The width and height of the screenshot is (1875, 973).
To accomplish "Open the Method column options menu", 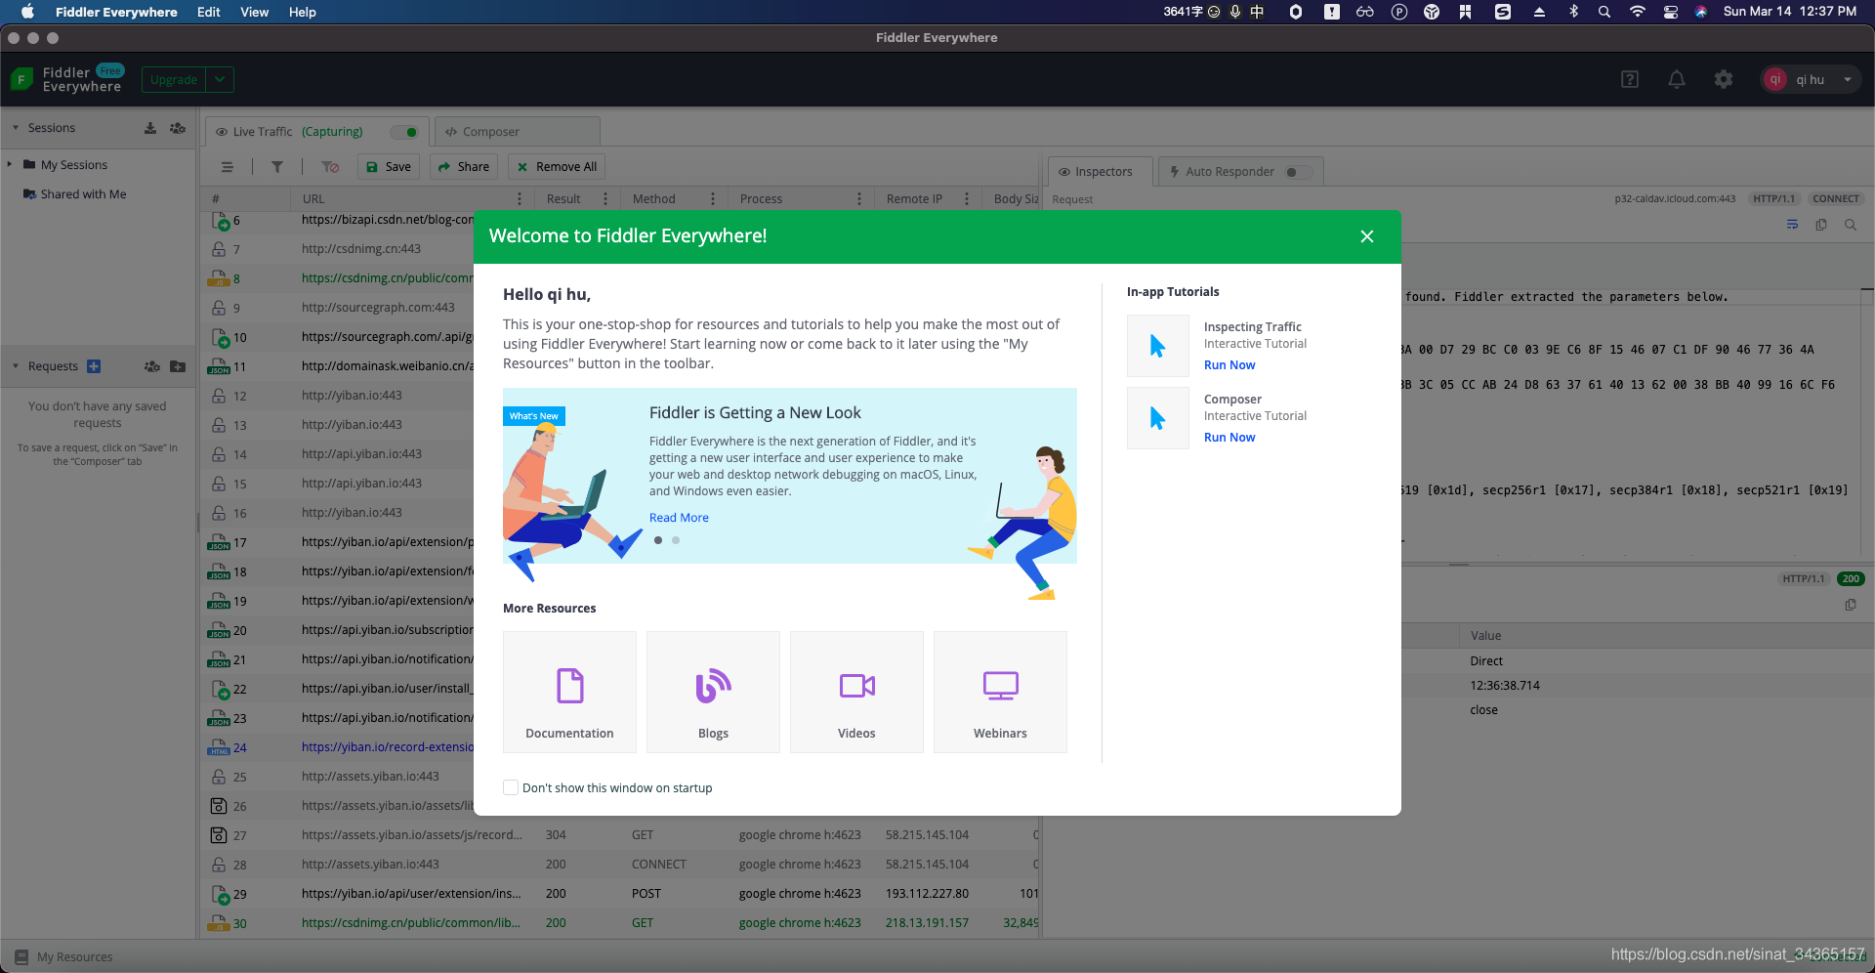I will [713, 199].
